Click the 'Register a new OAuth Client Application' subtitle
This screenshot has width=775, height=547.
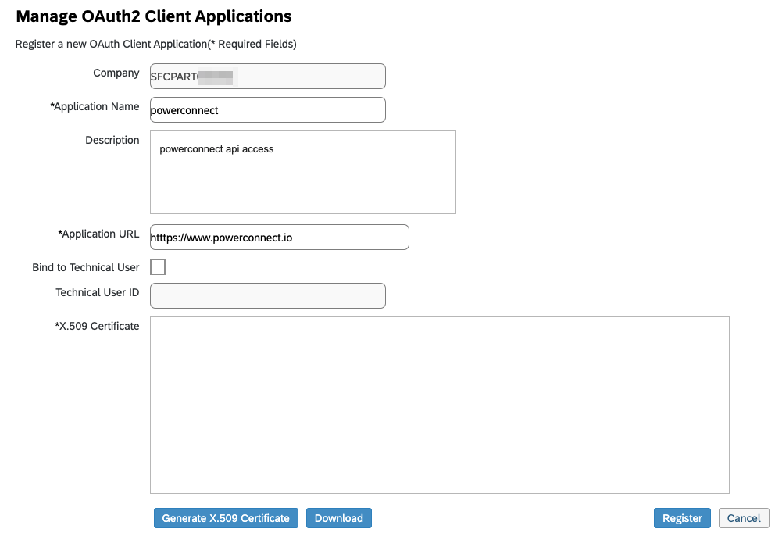[155, 45]
